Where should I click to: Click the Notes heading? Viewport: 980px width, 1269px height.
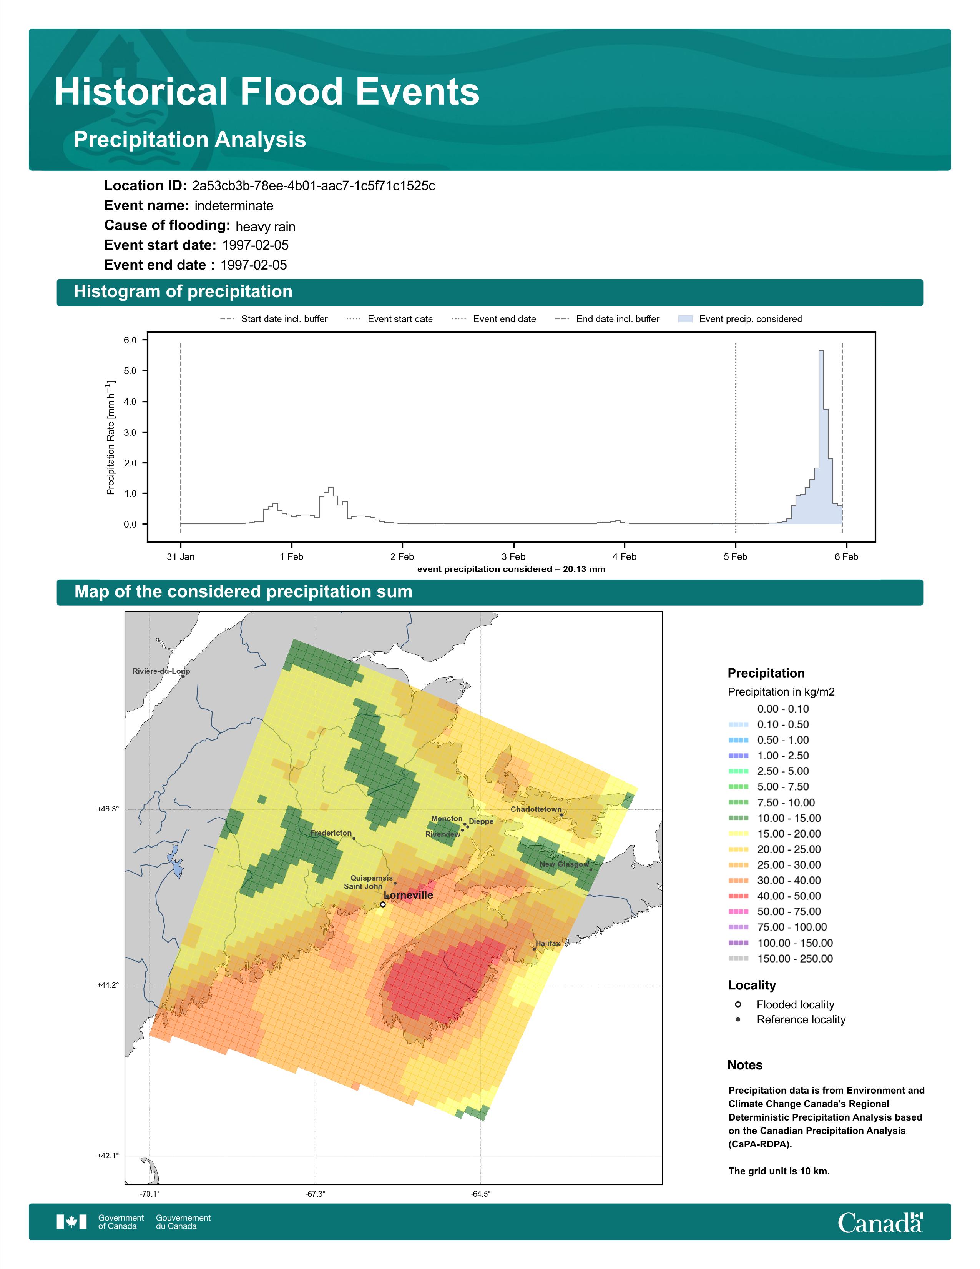click(745, 1065)
